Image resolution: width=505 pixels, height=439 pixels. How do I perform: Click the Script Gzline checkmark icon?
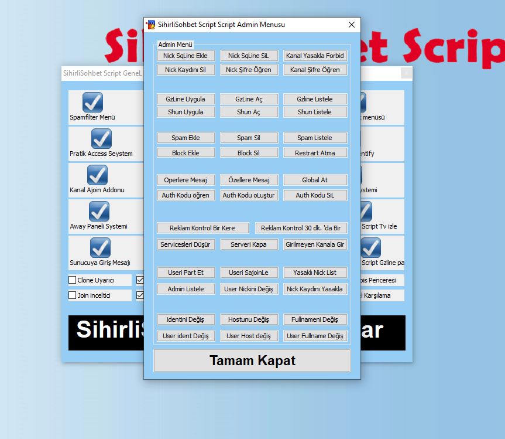(371, 248)
